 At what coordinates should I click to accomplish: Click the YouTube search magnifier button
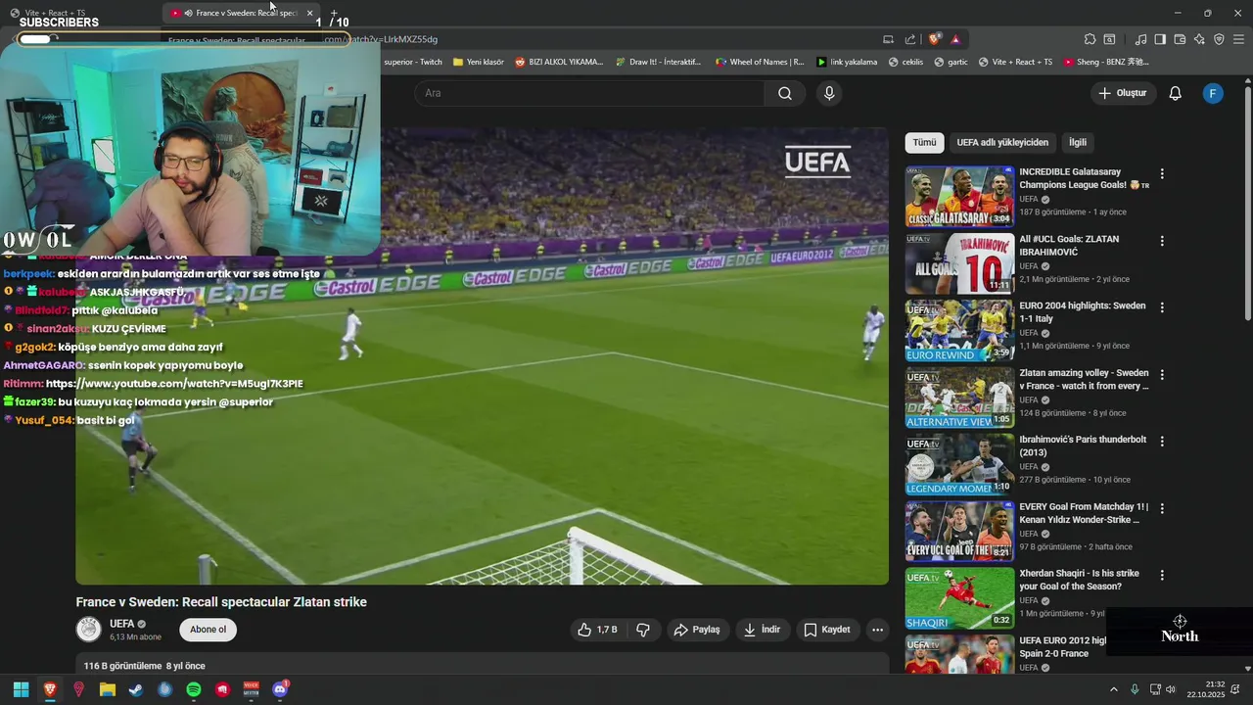(785, 93)
